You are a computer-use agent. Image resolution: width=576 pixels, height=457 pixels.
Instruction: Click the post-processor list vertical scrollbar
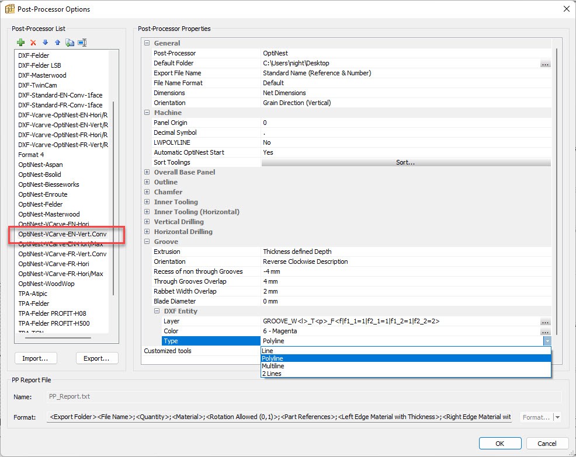coord(113,198)
